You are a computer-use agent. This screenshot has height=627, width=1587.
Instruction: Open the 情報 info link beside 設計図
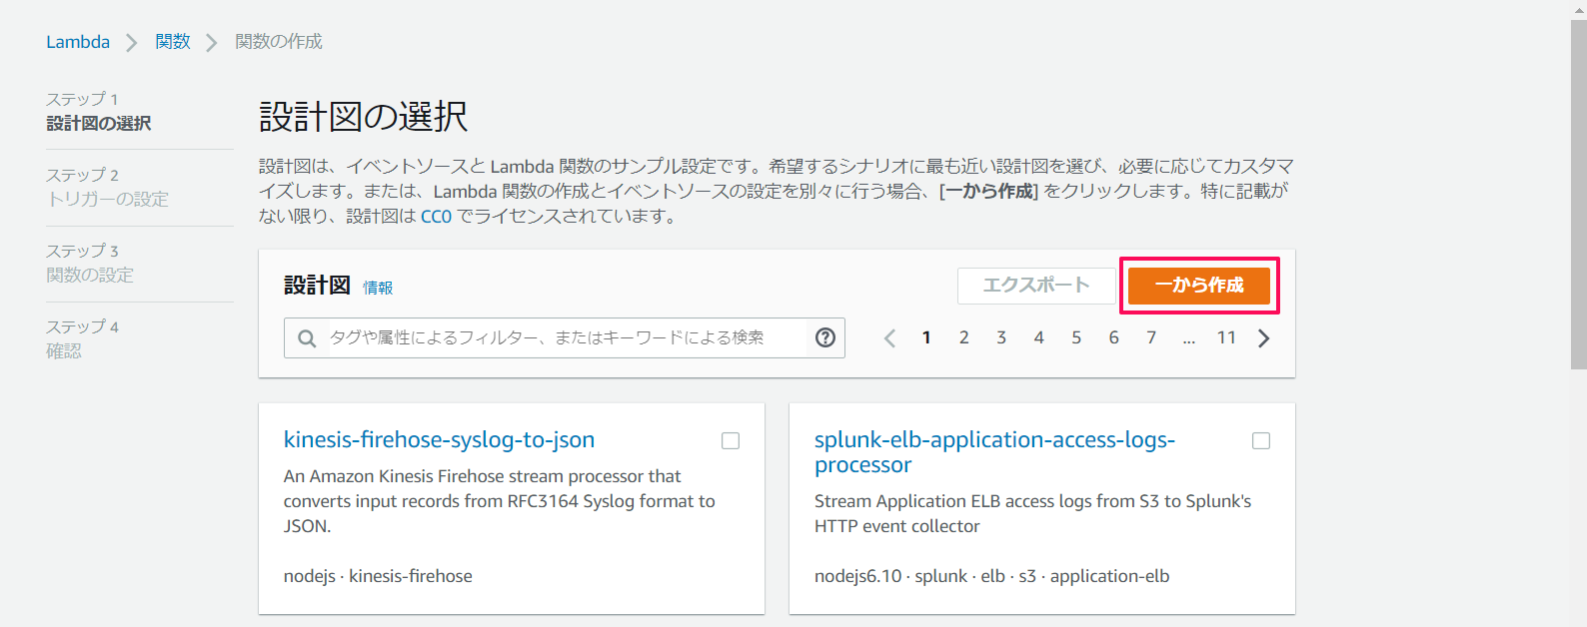pyautogui.click(x=378, y=288)
